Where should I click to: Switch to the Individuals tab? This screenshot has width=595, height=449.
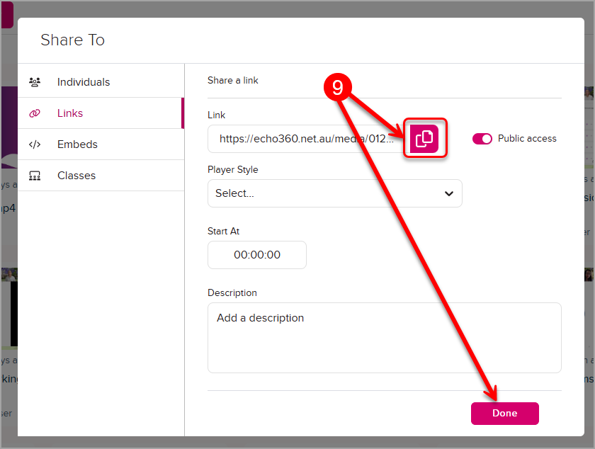[84, 82]
